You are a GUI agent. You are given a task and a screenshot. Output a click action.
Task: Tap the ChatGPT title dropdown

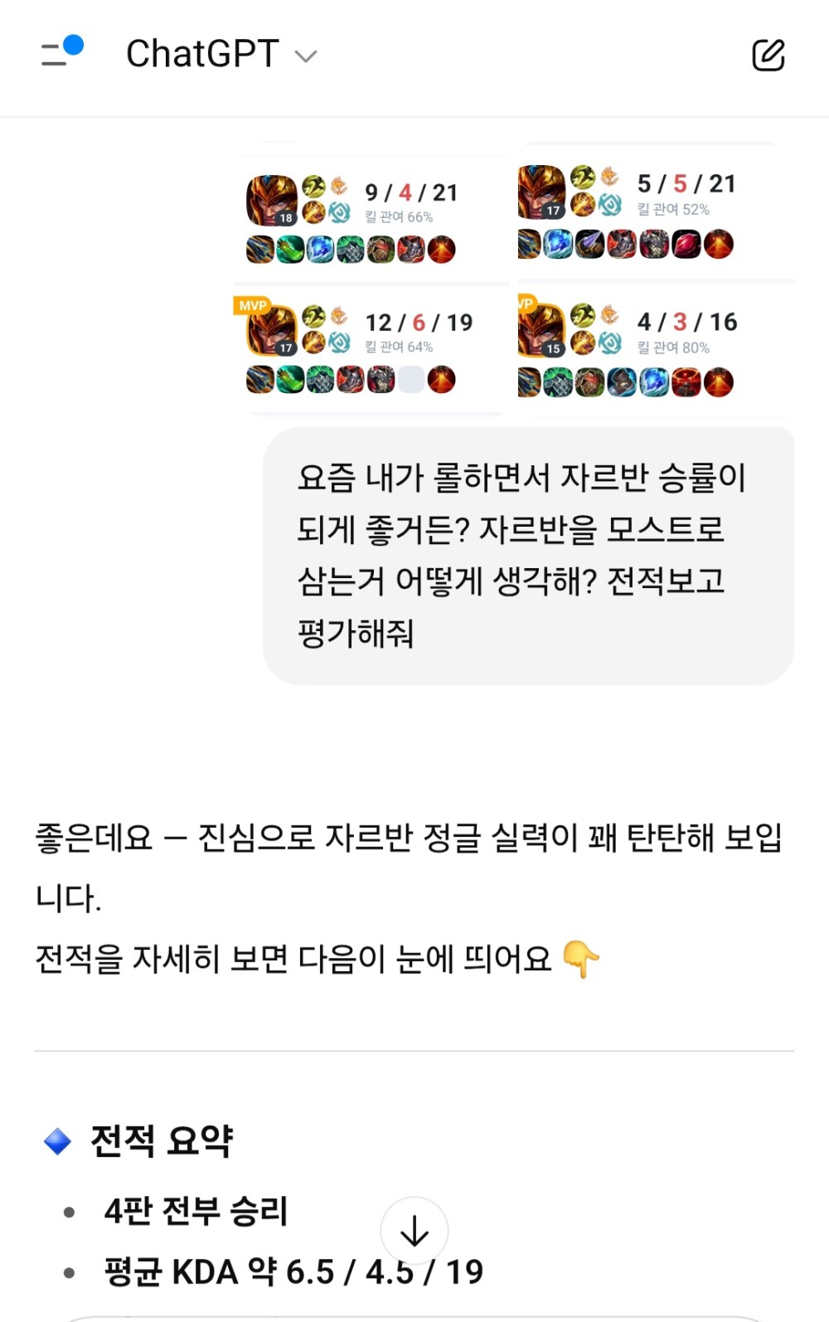tap(221, 54)
